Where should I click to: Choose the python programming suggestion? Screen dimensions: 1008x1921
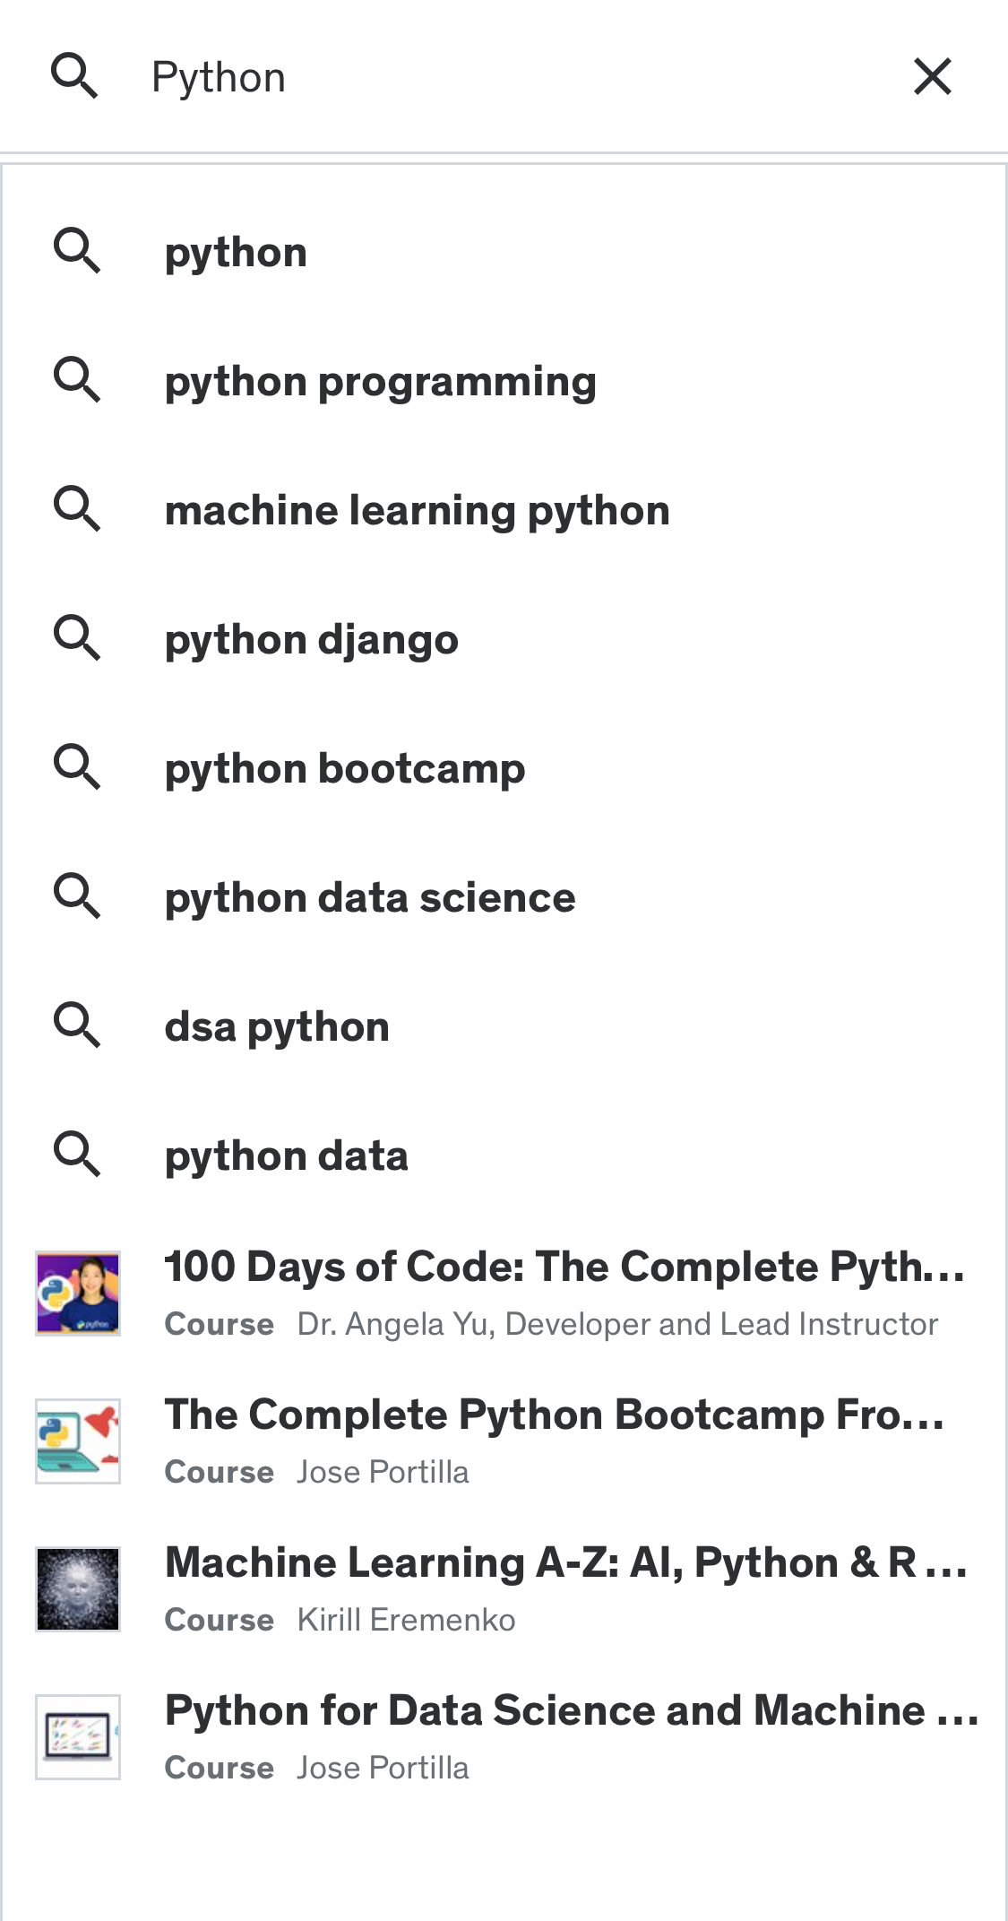coord(380,380)
